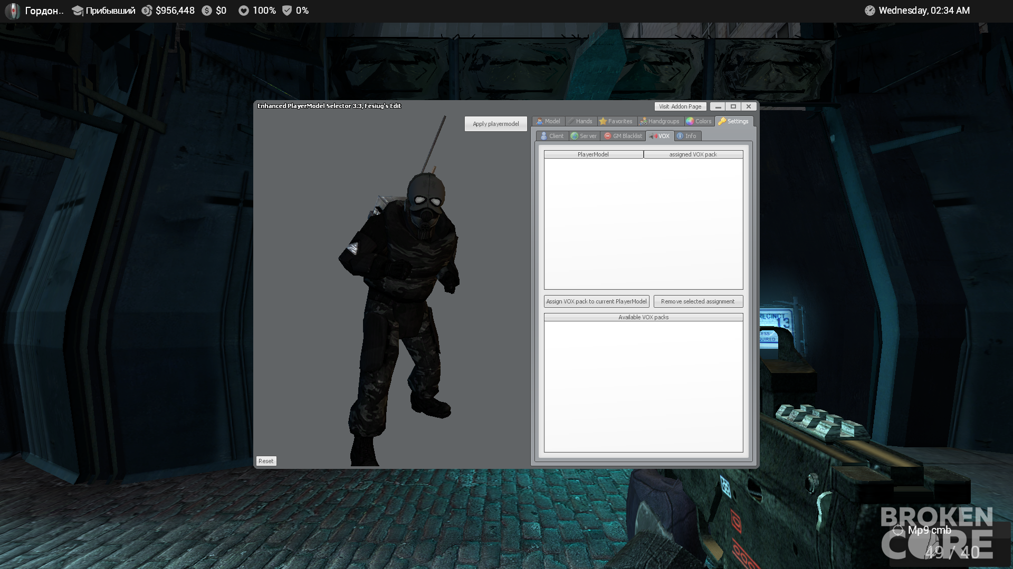Sort by assigned VOX pack column header
Screen dimensions: 1013x569
pos(693,154)
